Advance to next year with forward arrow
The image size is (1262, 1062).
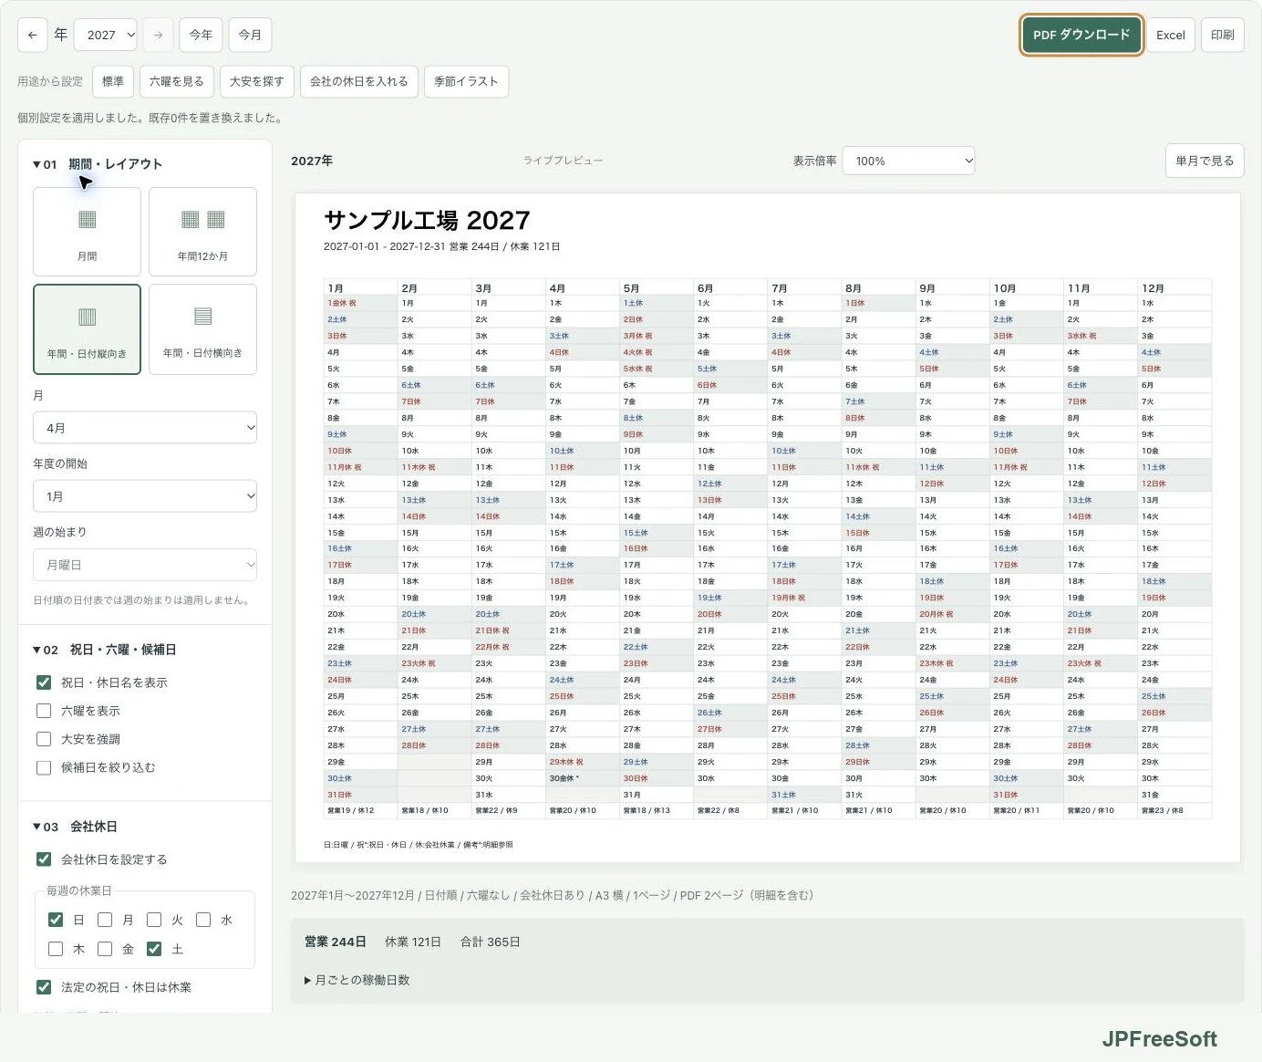(x=158, y=36)
